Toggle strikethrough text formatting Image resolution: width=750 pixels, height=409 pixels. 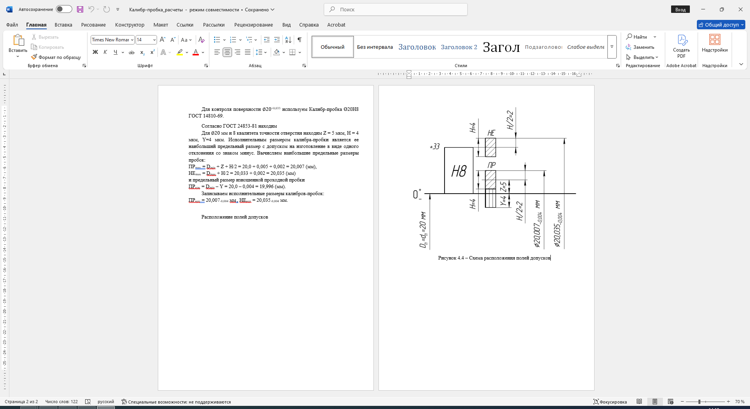click(x=132, y=52)
